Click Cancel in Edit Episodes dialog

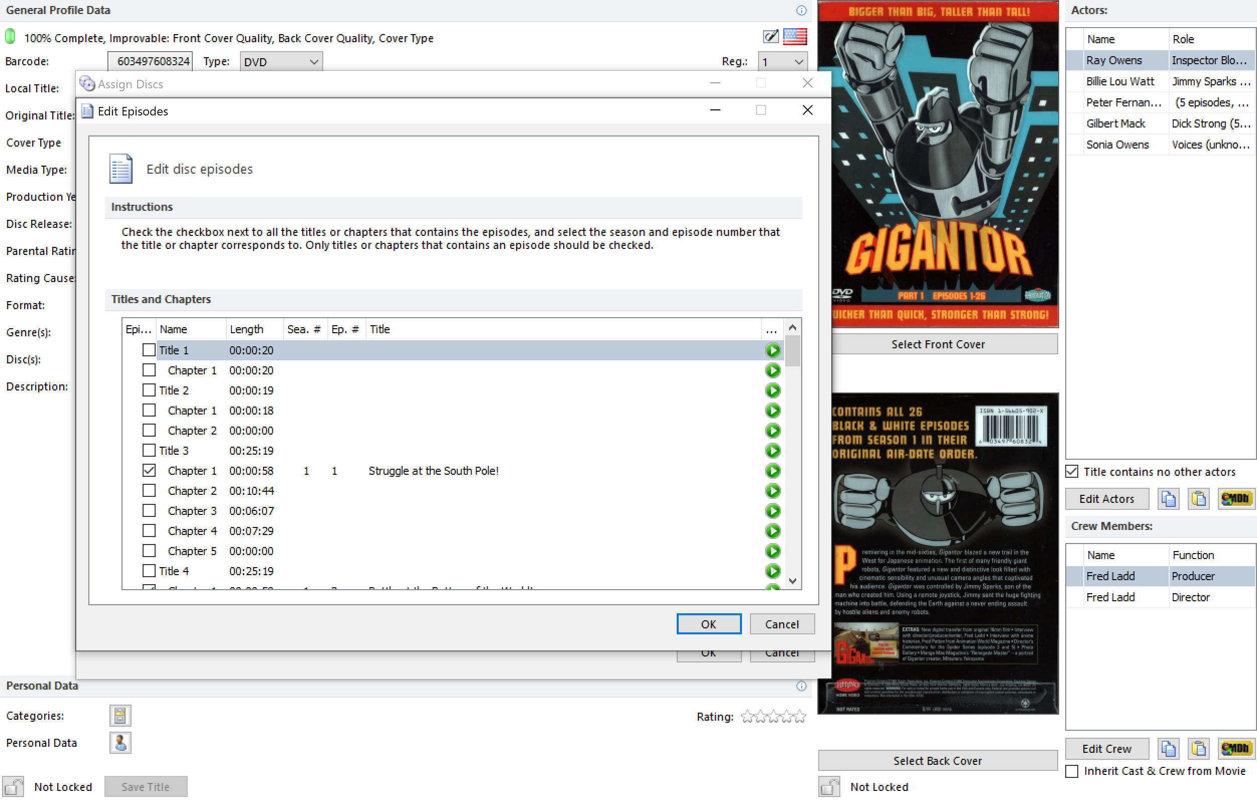click(x=782, y=624)
